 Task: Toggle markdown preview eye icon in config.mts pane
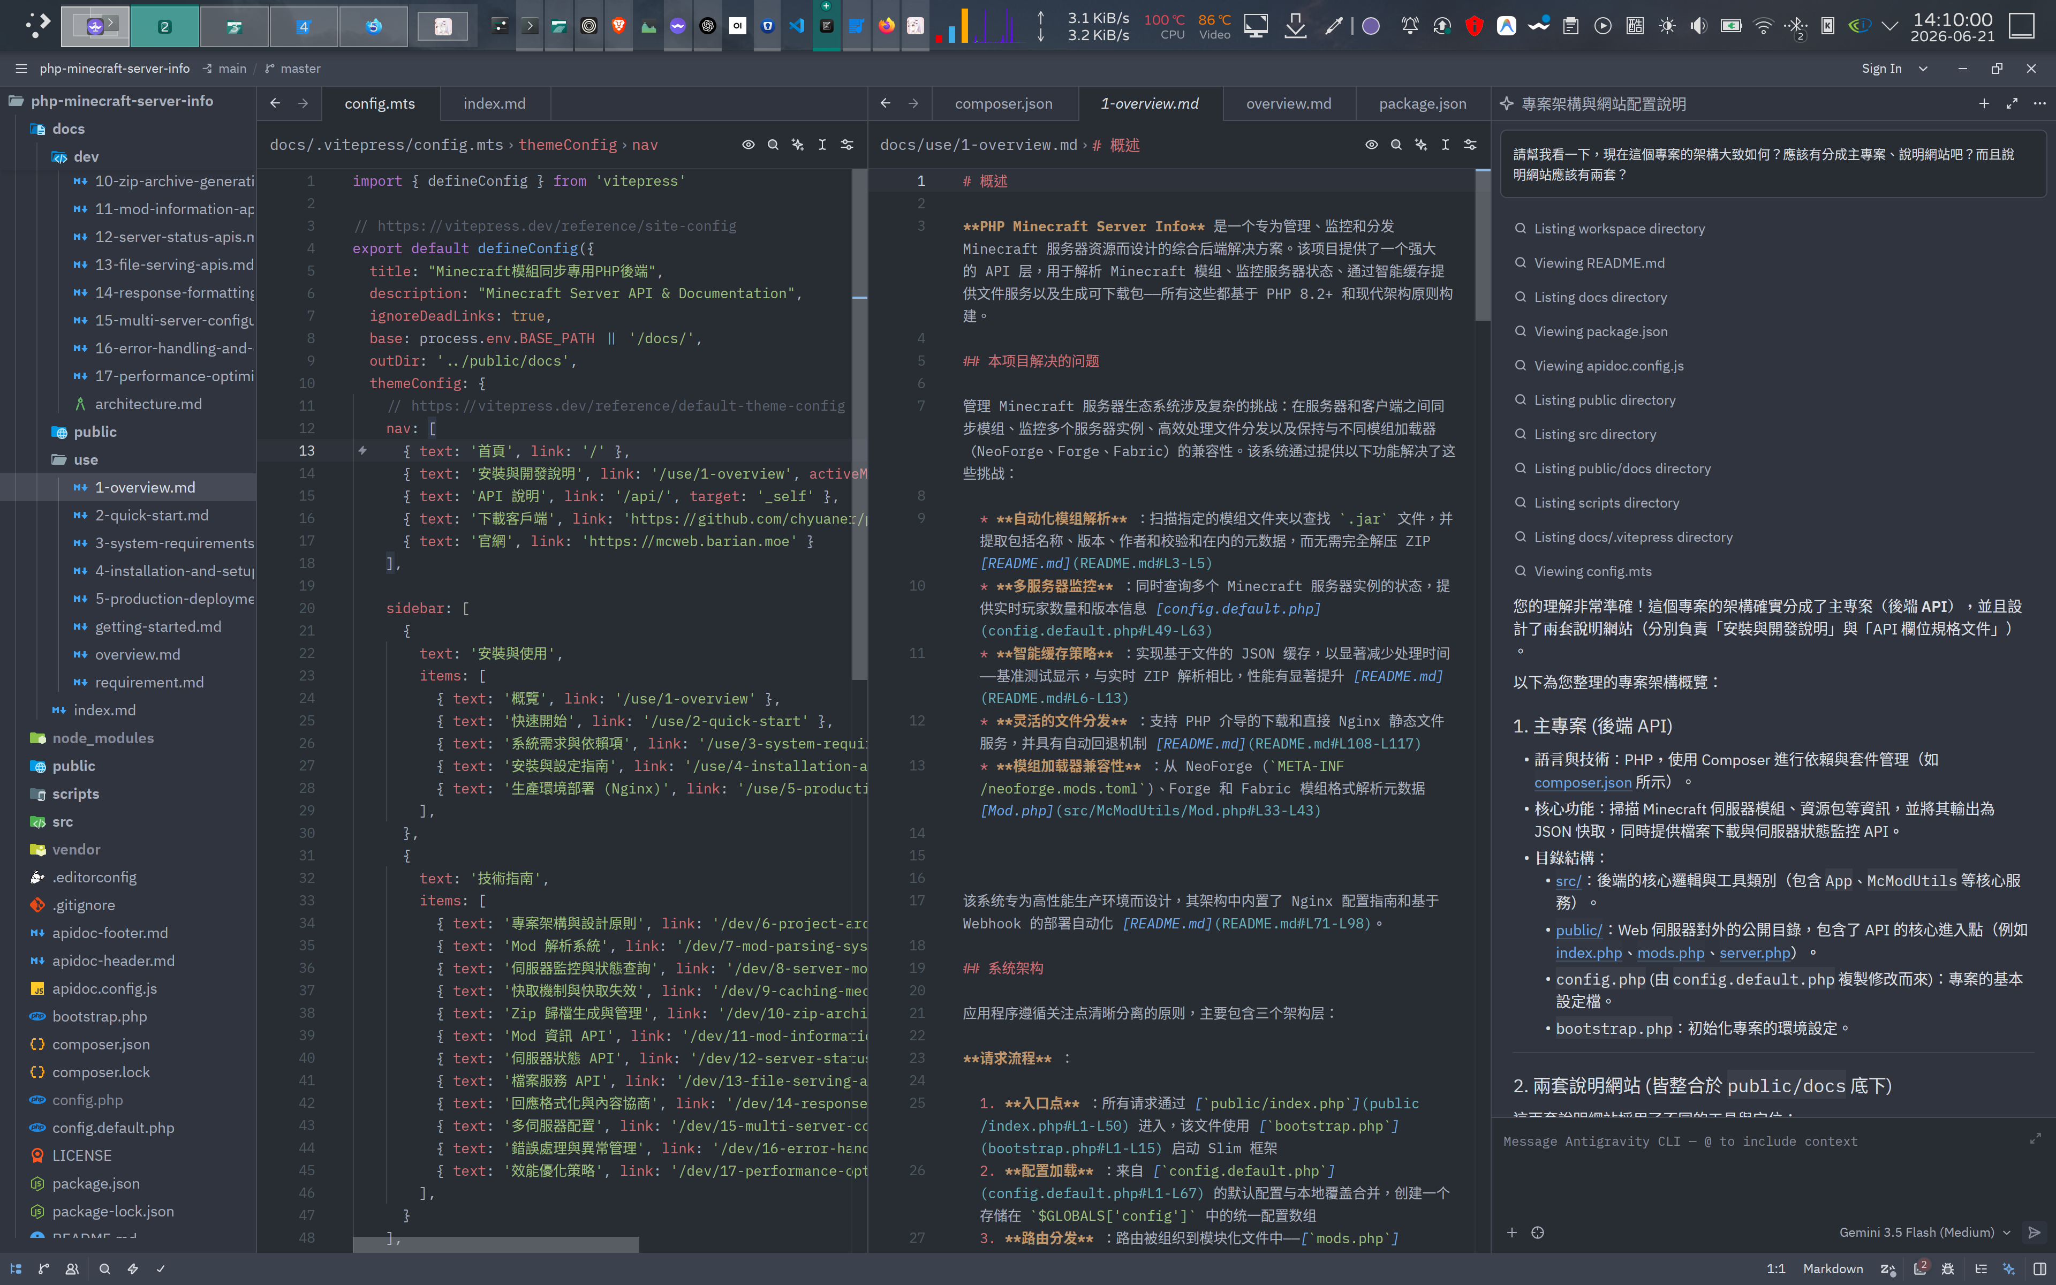[x=749, y=145]
